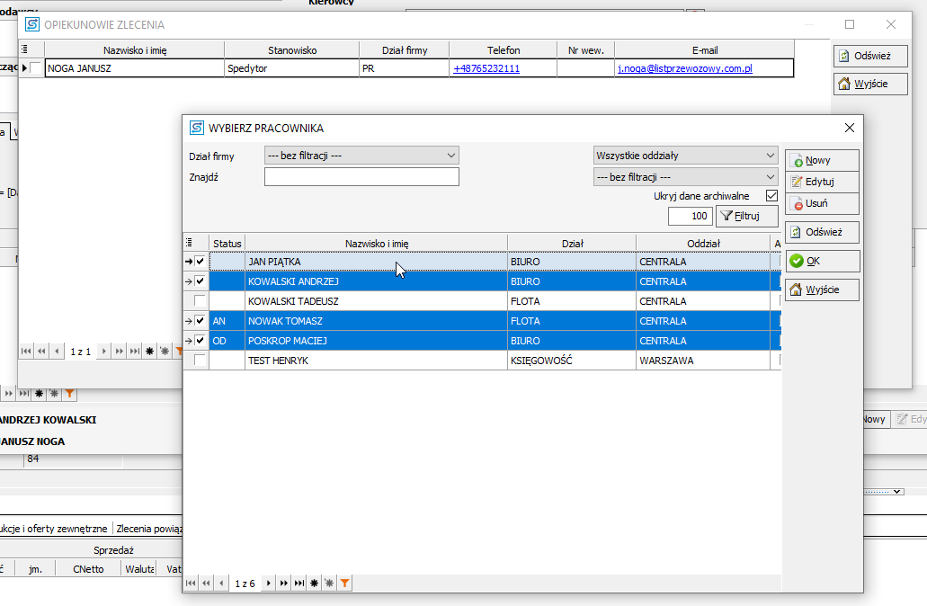Sort by Dział column header
Image resolution: width=927 pixels, height=606 pixels.
(572, 243)
